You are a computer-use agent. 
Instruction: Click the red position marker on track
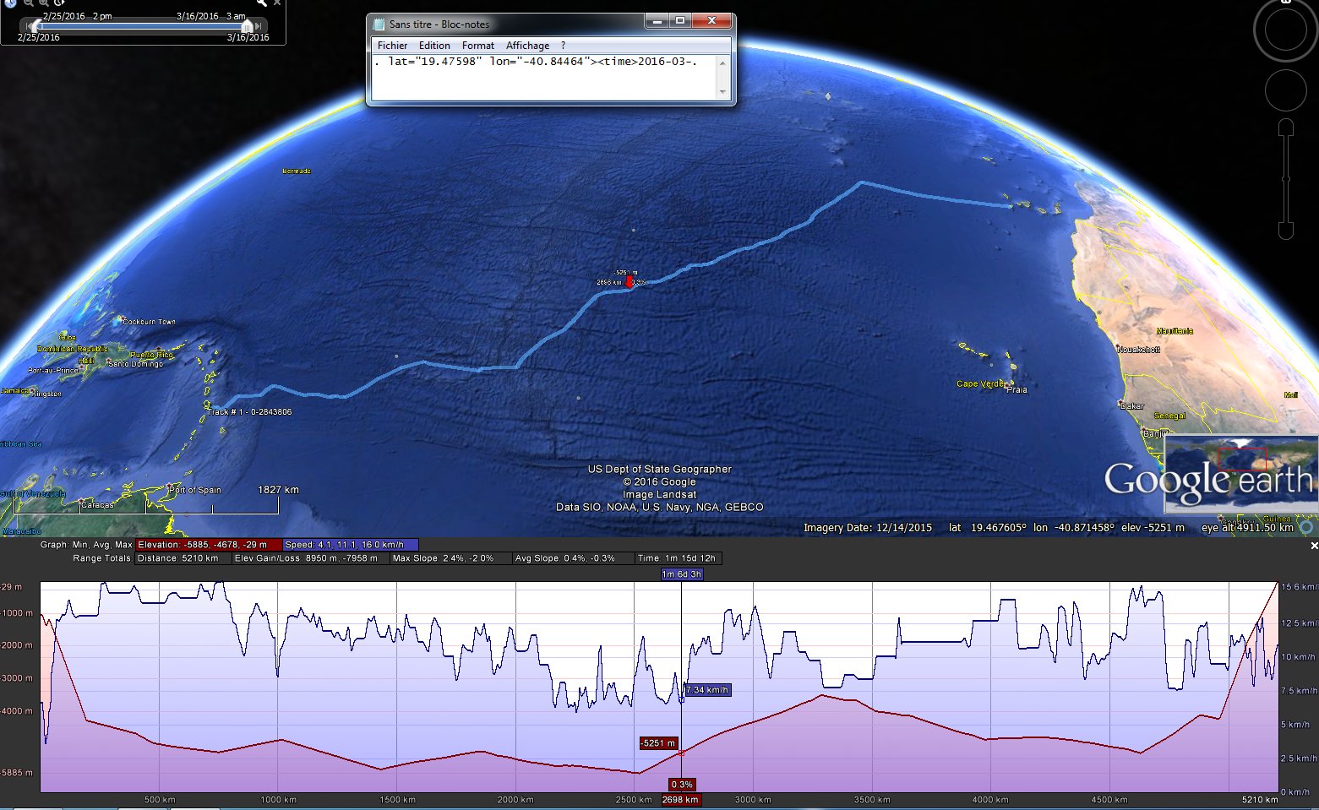point(630,282)
